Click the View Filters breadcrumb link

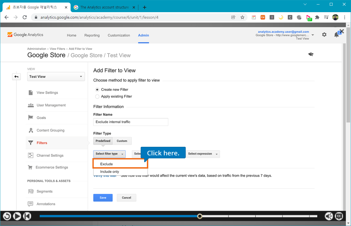[57, 49]
